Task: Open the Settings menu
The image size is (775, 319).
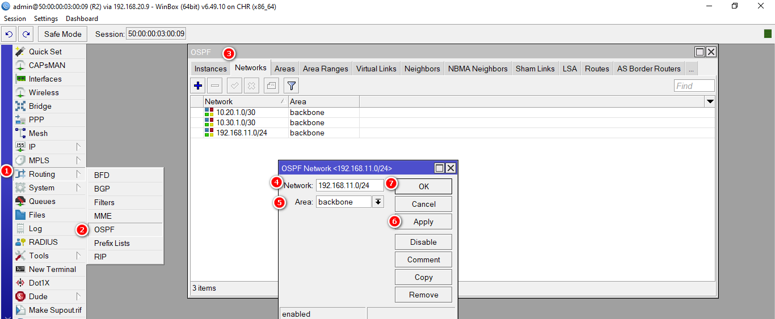Action: (46, 19)
